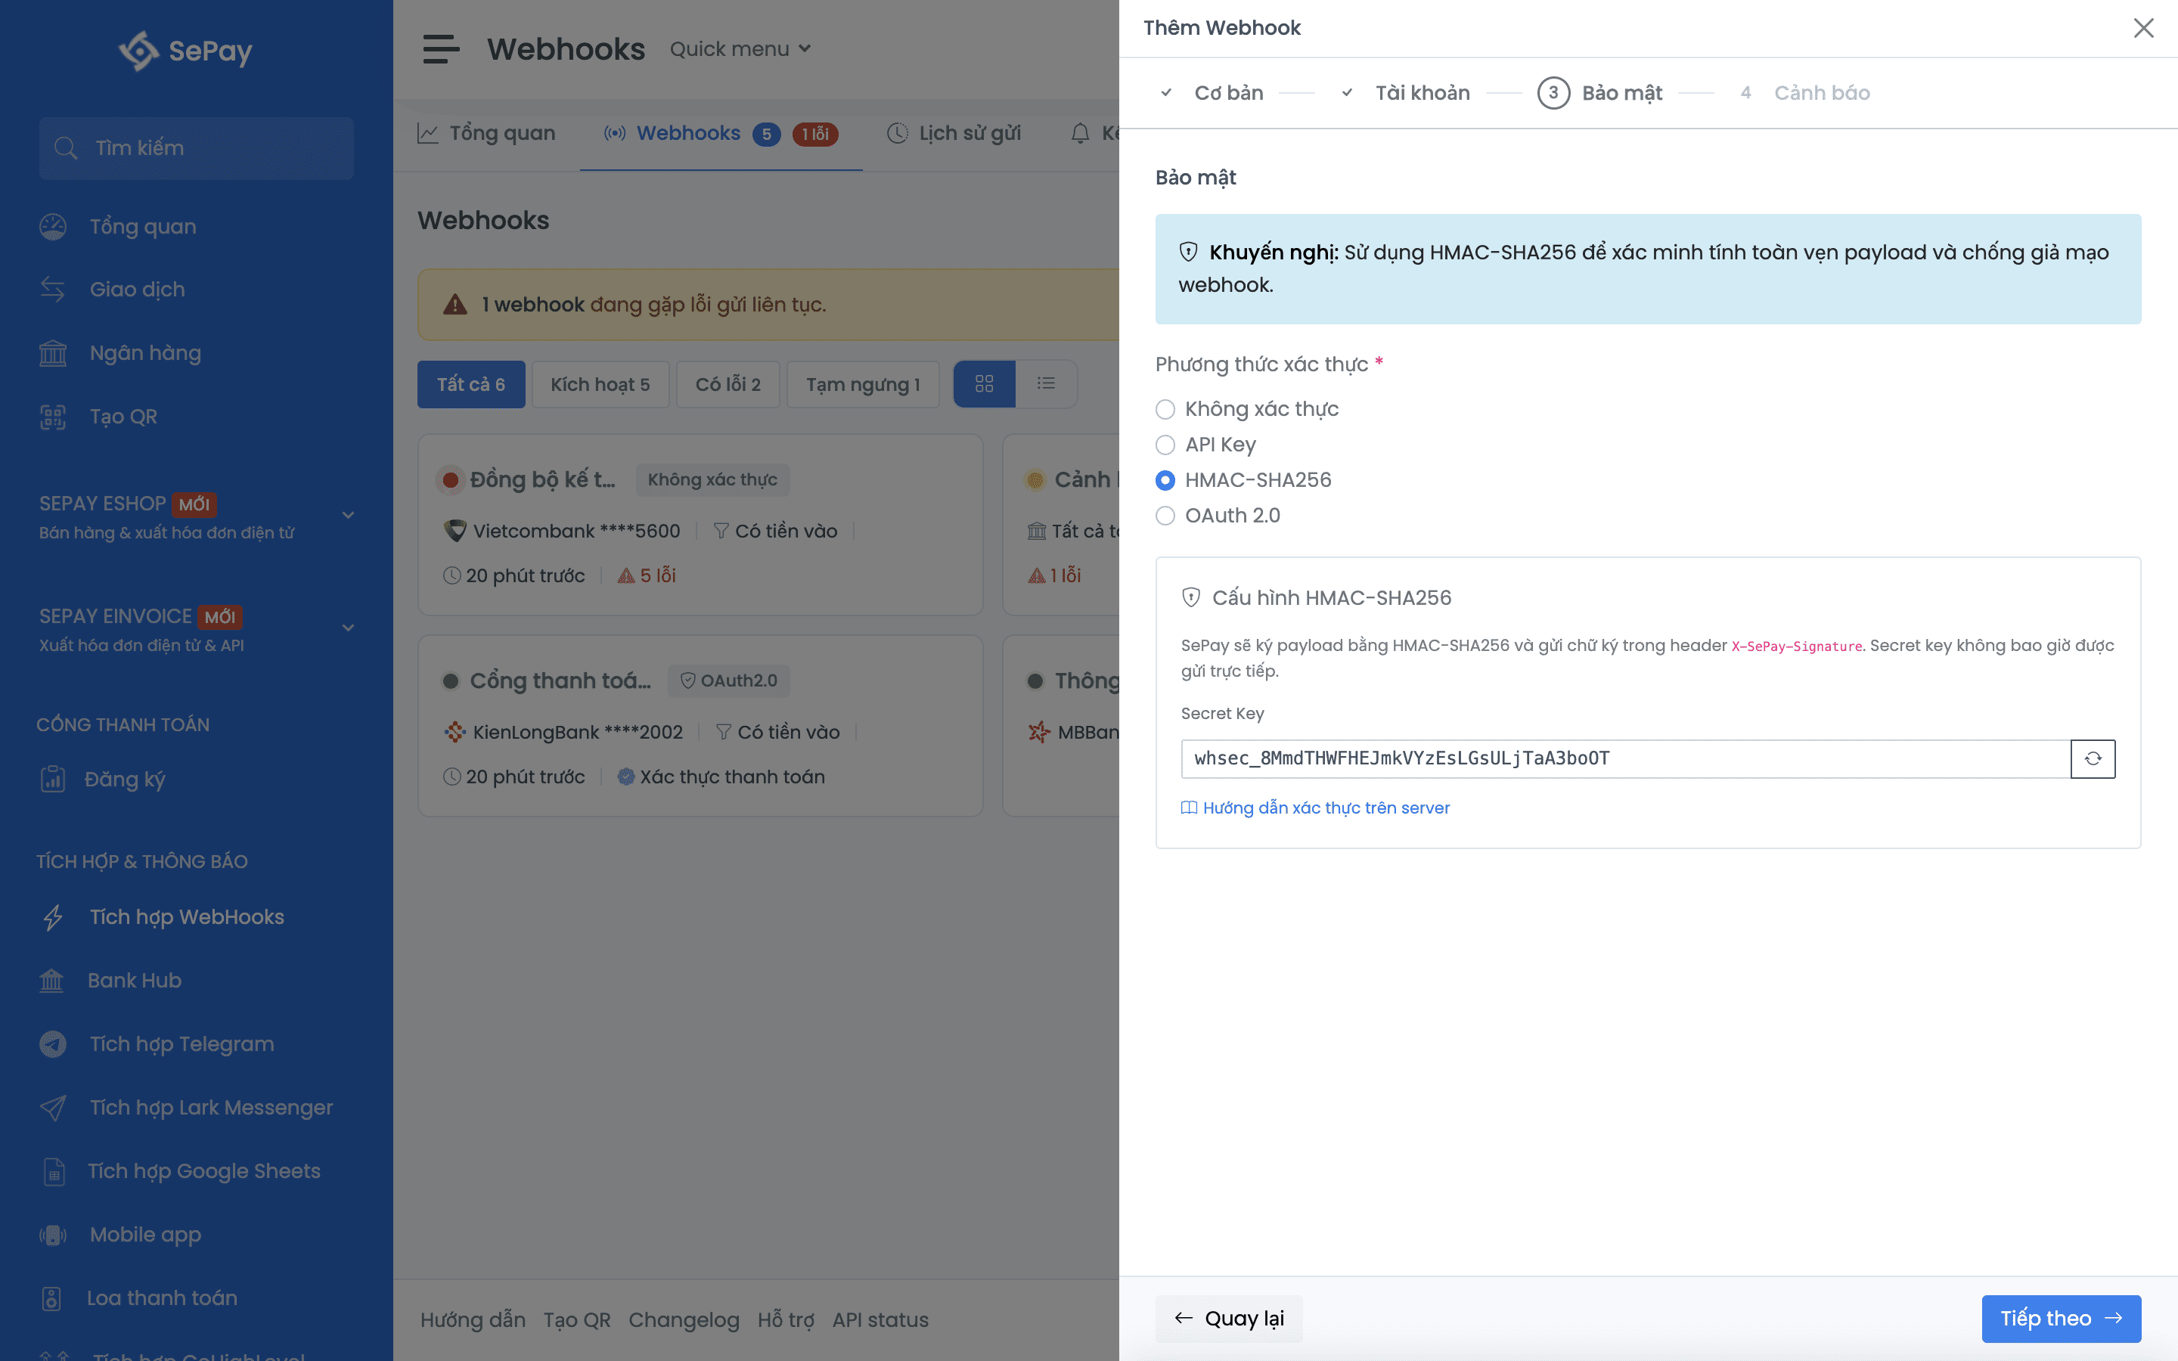The width and height of the screenshot is (2178, 1361).
Task: Click the SePay logo icon
Action: click(x=138, y=51)
